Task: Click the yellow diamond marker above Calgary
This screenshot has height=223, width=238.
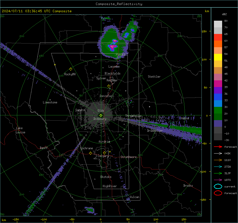Action: 104,153
